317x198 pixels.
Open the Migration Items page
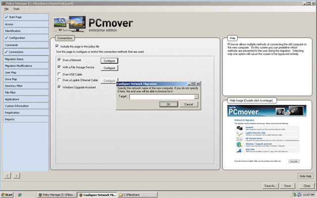pos(26,59)
